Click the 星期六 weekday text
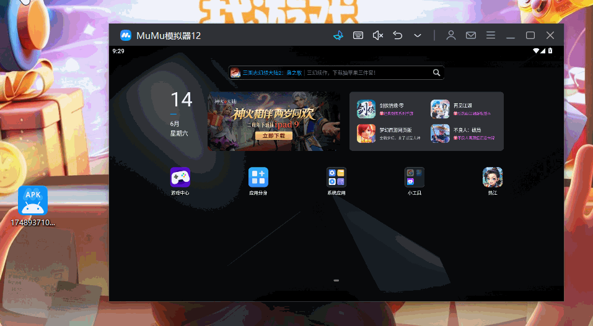This screenshot has width=593, height=326. click(179, 134)
